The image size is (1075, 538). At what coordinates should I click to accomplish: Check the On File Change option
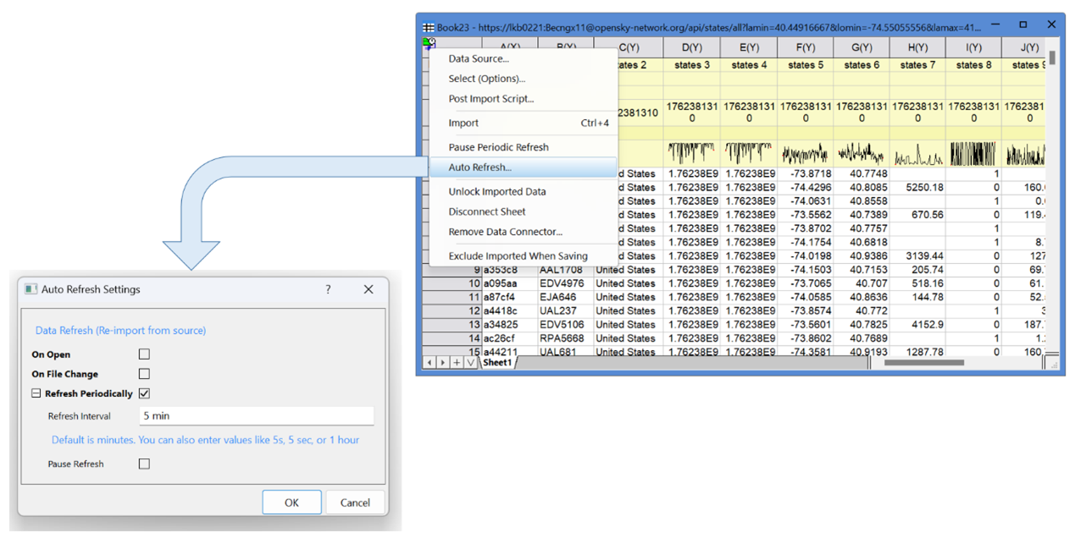point(144,374)
